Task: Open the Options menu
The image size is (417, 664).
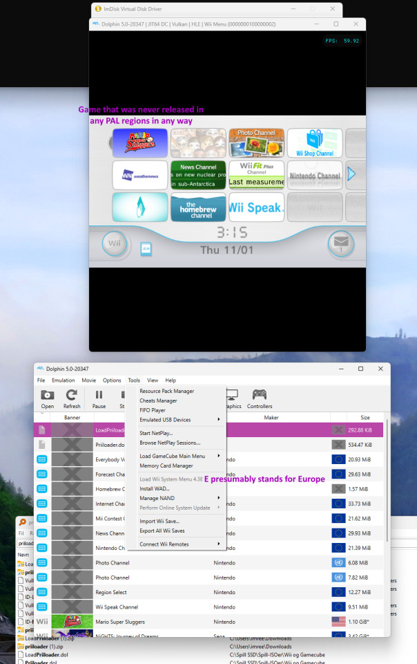Action: click(112, 380)
